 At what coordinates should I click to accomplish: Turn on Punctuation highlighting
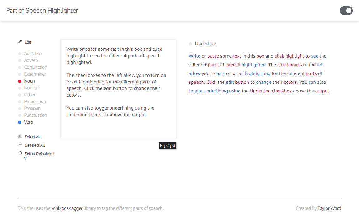[20, 116]
